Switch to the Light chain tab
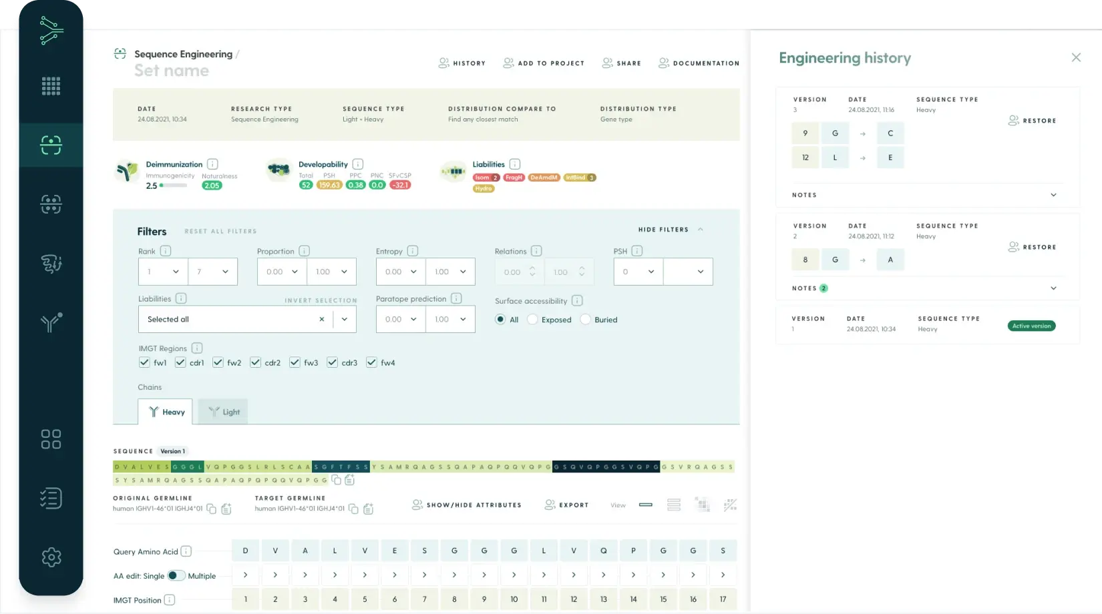The height and width of the screenshot is (614, 1102). [223, 412]
